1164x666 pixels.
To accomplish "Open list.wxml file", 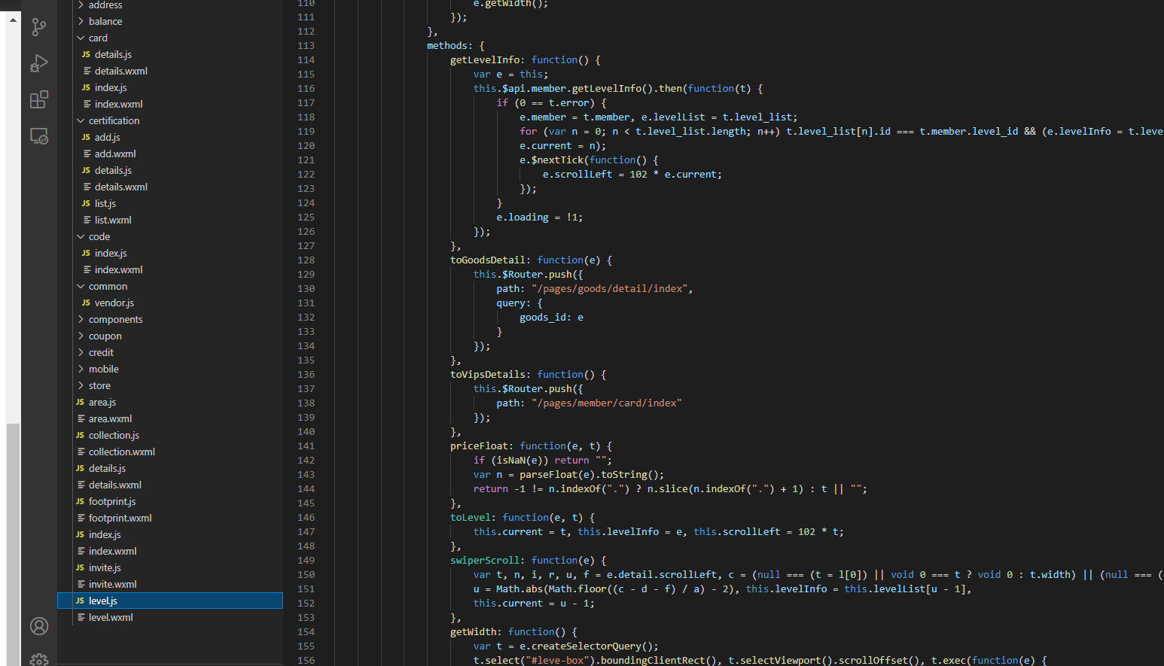I will [x=170, y=220].
